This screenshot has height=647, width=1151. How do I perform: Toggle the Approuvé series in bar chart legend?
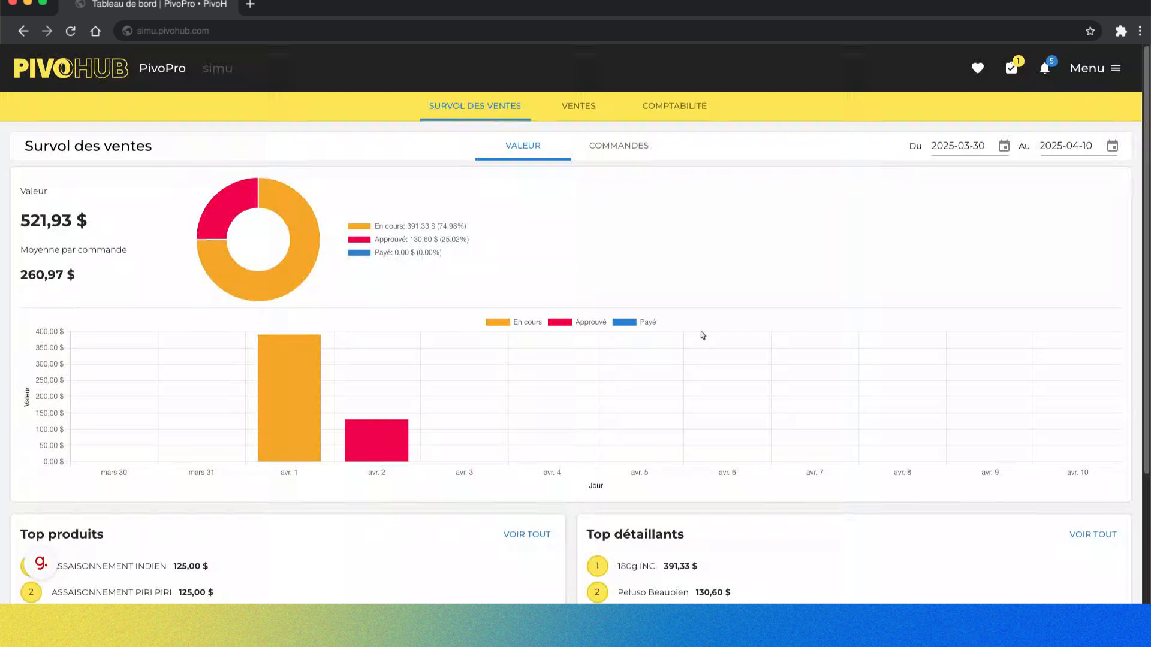click(x=577, y=322)
